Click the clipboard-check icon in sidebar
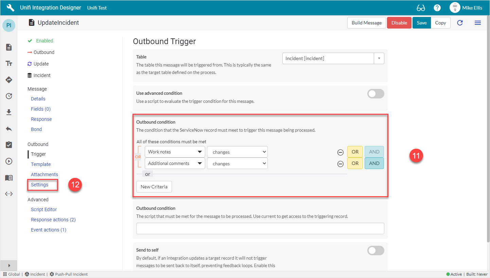Image resolution: width=490 pixels, height=278 pixels. [x=8, y=145]
